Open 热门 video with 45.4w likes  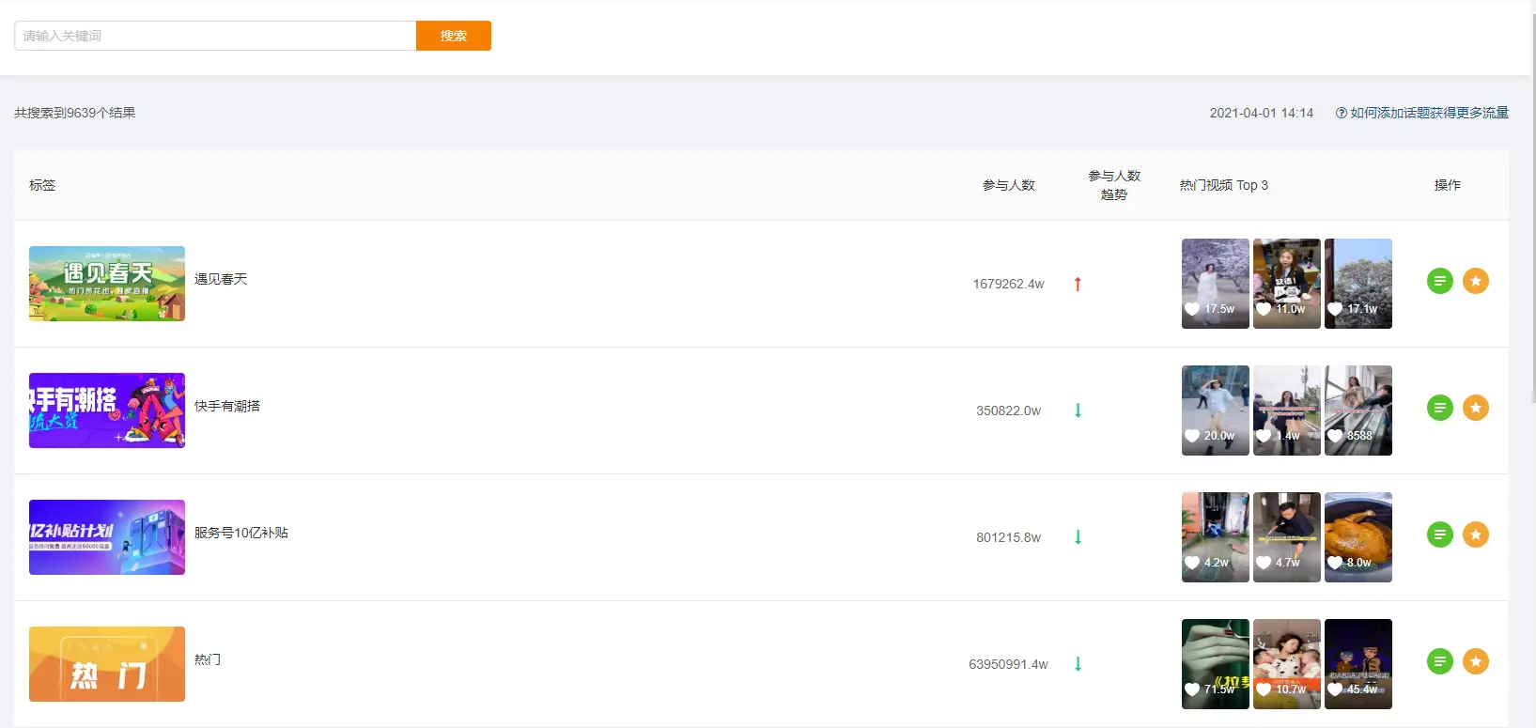pos(1358,664)
